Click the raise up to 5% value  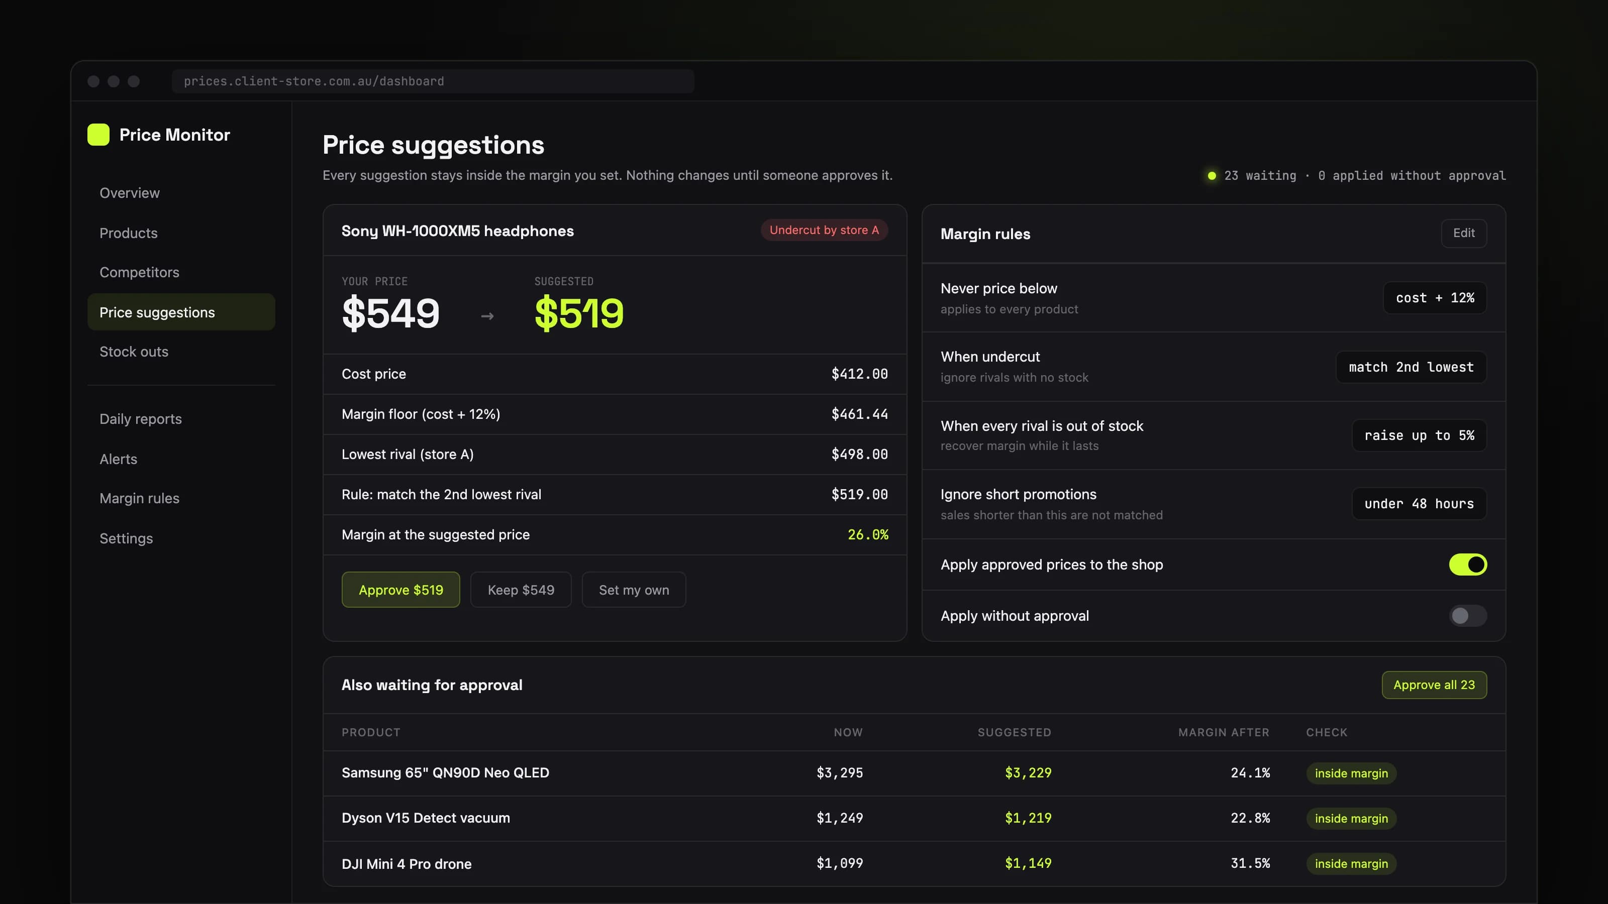pyautogui.click(x=1419, y=435)
